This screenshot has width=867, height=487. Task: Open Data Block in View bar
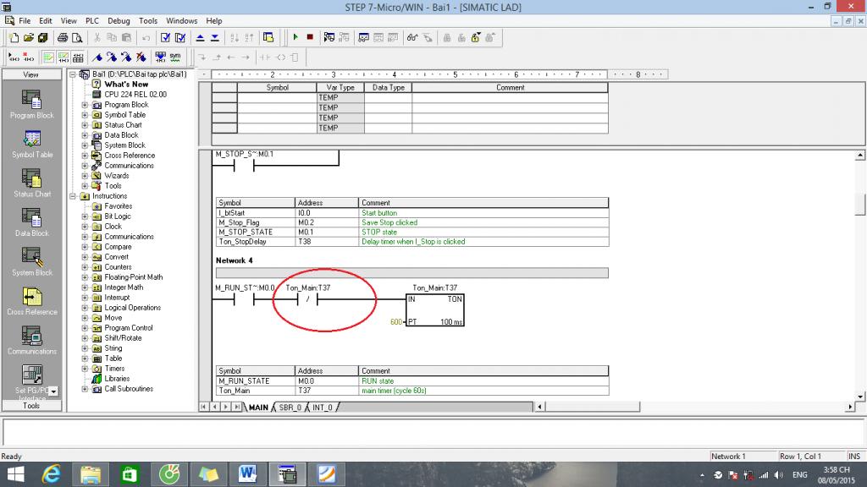point(31,222)
